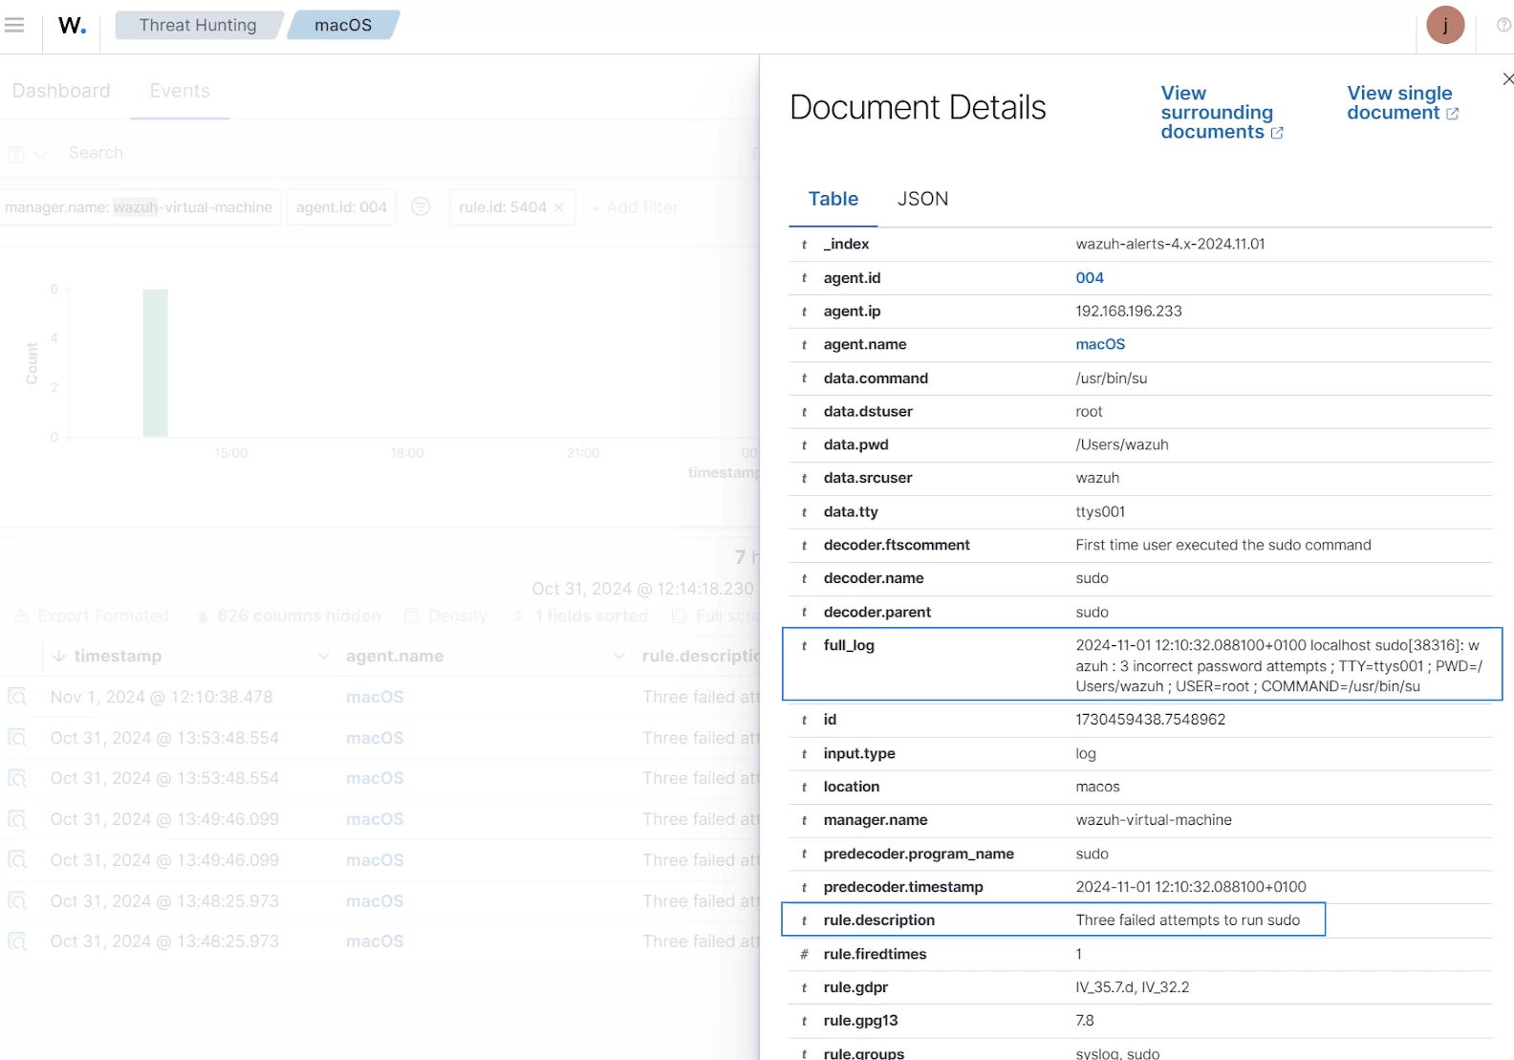
Task: Click the predecoder.timestamp field name
Action: point(903,887)
